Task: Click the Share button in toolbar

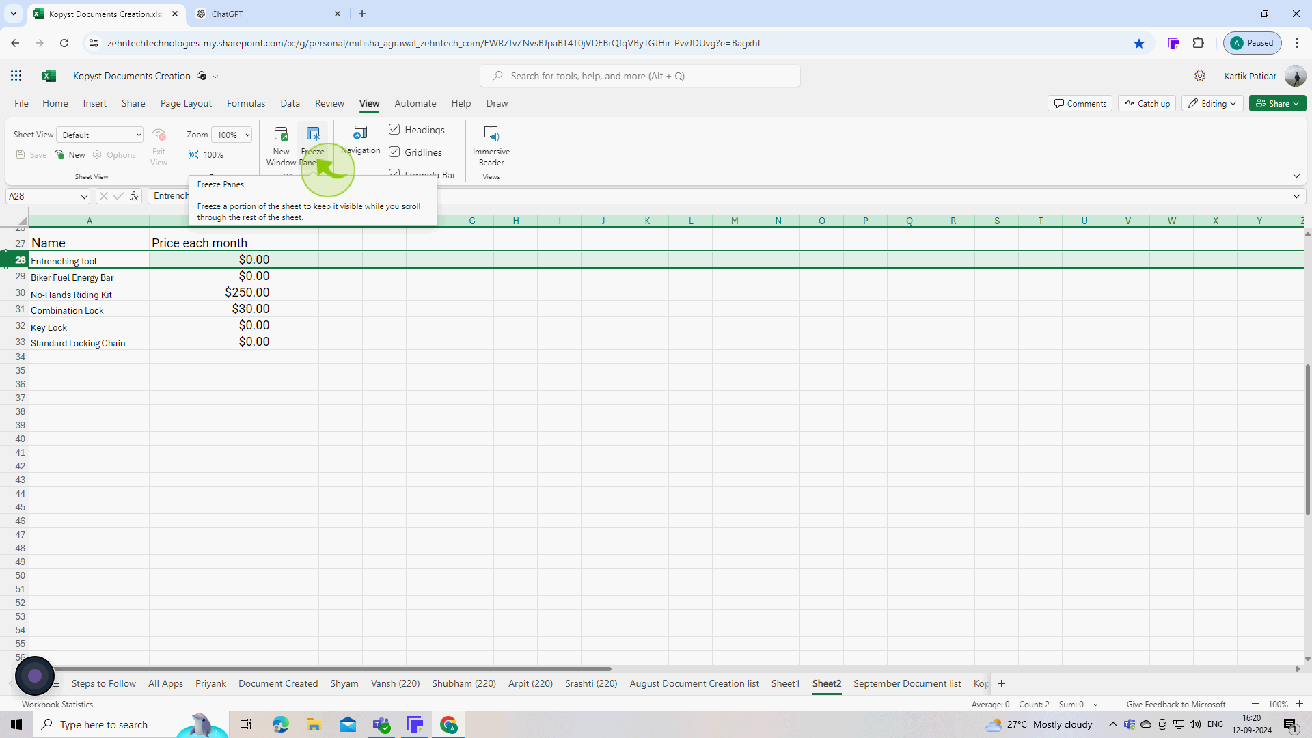Action: click(x=1277, y=102)
